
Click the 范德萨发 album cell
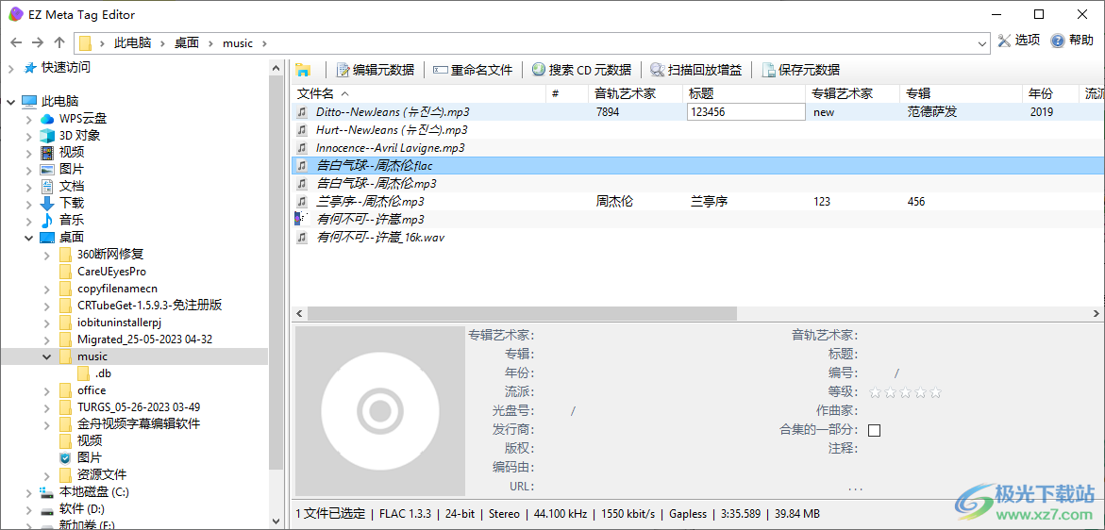[x=931, y=112]
